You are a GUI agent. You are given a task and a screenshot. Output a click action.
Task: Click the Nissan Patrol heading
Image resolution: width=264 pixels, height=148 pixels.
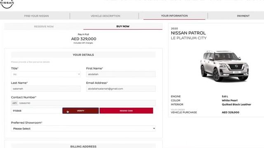click(x=188, y=33)
